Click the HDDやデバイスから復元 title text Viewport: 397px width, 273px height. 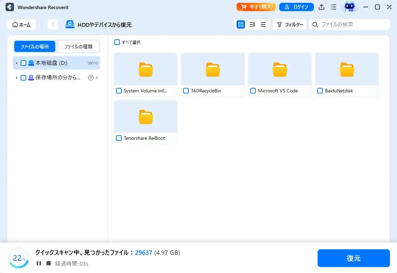(104, 25)
